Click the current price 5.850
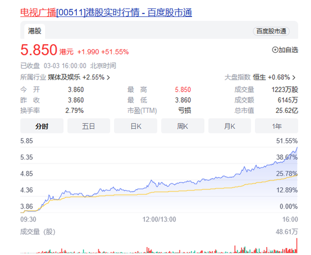Screen dimensions: 311x255 point(39,50)
